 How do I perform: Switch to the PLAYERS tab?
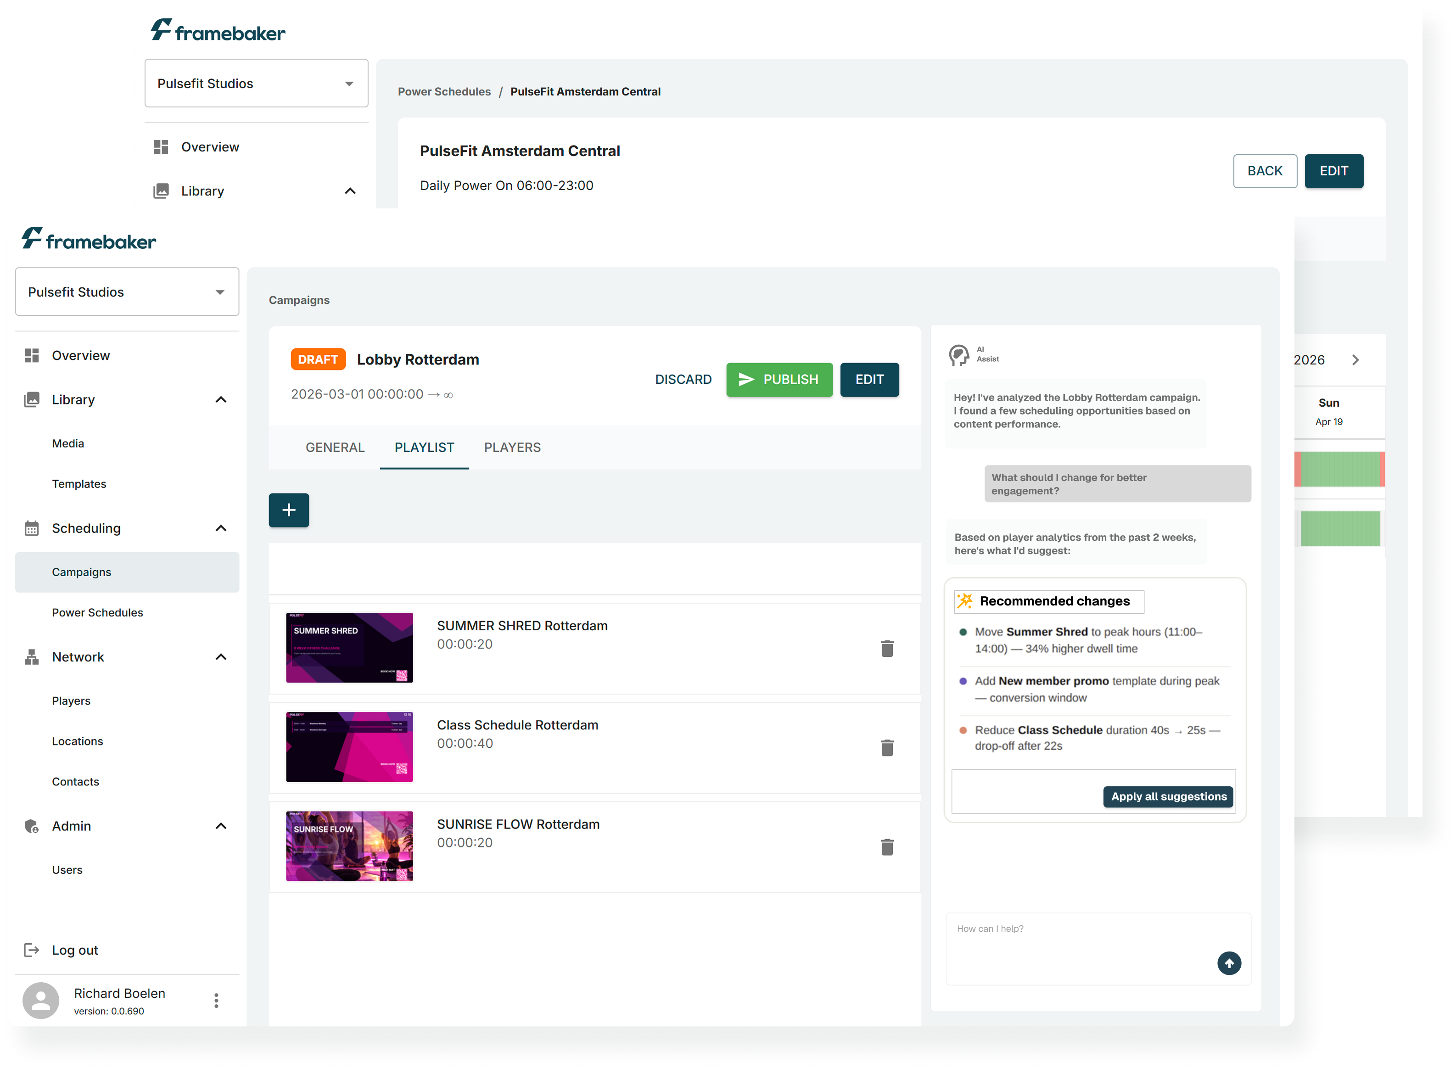pyautogui.click(x=512, y=447)
